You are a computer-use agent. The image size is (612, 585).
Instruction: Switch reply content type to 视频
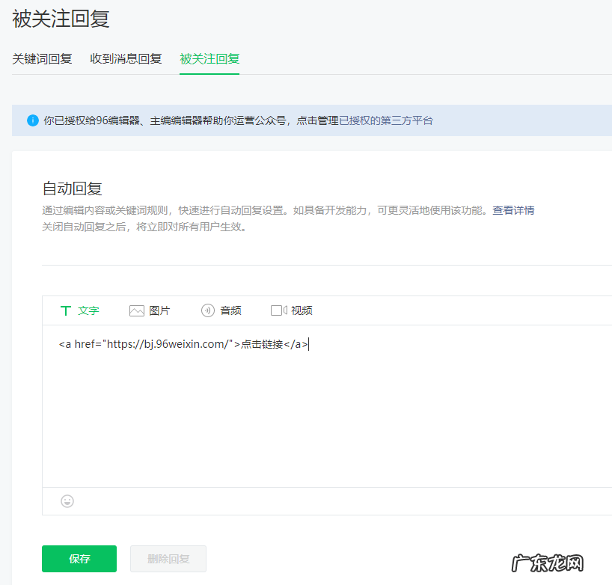click(296, 310)
